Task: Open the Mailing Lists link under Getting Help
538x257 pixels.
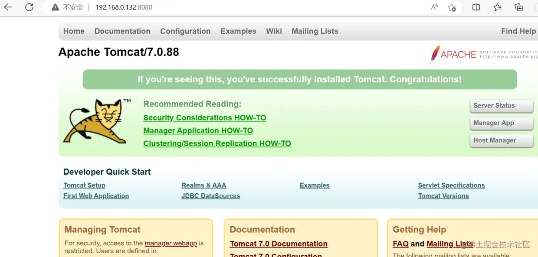Action: coord(449,244)
